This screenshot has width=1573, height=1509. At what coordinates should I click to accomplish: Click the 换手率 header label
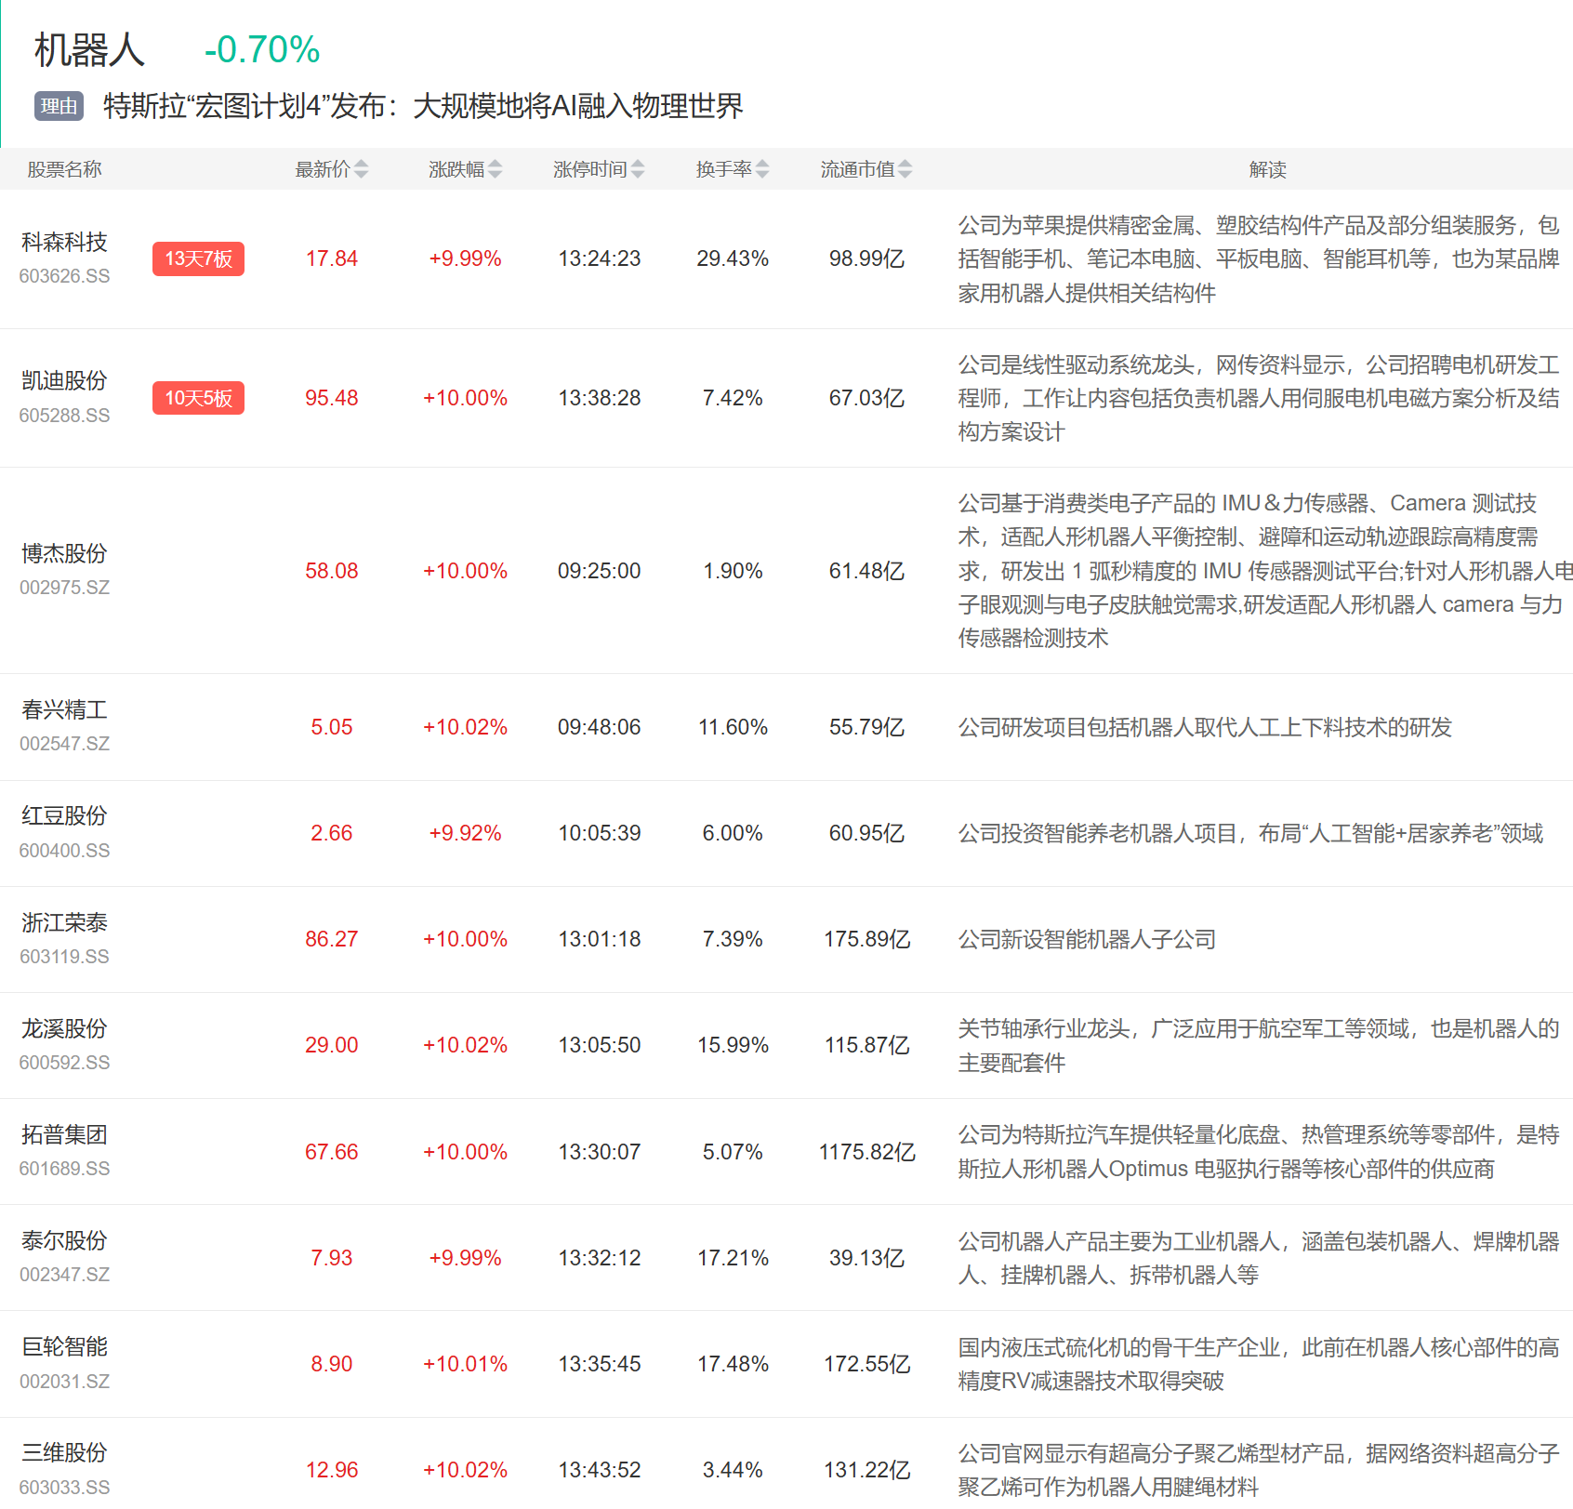point(724,169)
